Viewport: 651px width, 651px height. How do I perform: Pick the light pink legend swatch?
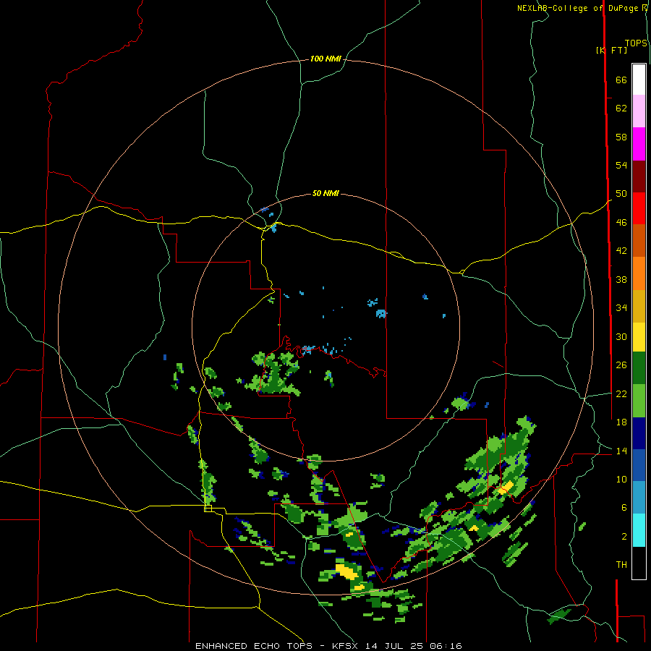pyautogui.click(x=639, y=111)
